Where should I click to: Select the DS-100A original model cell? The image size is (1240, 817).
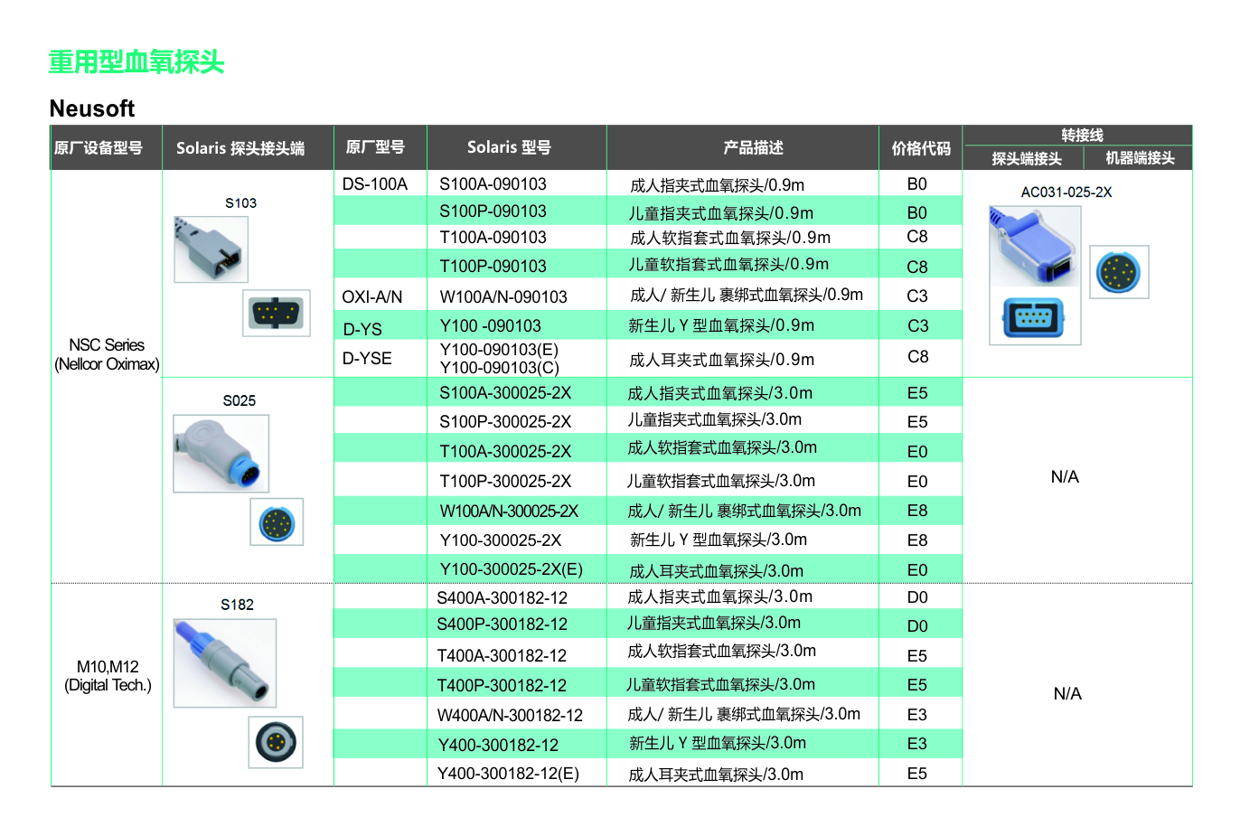pyautogui.click(x=375, y=184)
